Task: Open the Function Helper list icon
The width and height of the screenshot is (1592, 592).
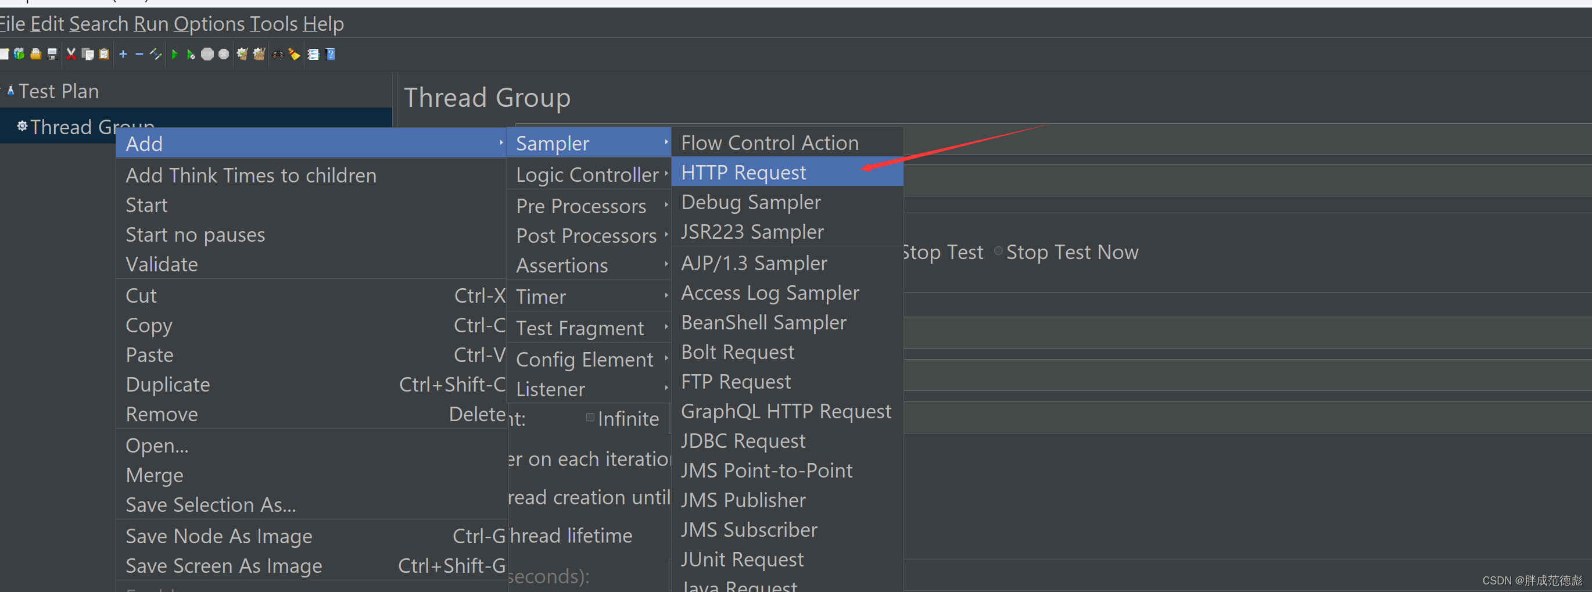Action: 313,55
